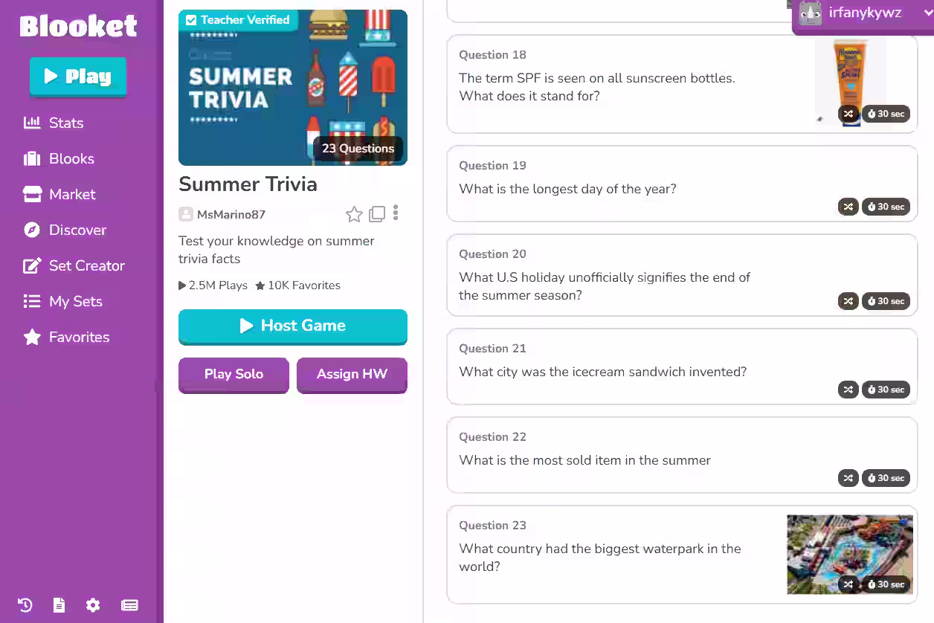Click the Host Game button
Screen dimensions: 934x623
tap(293, 326)
